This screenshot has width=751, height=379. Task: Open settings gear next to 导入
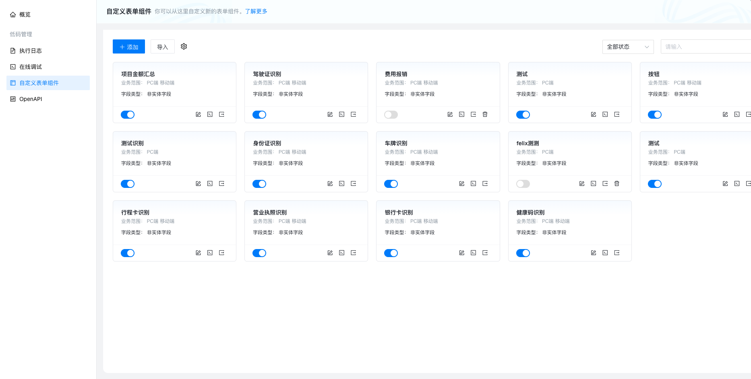point(184,46)
